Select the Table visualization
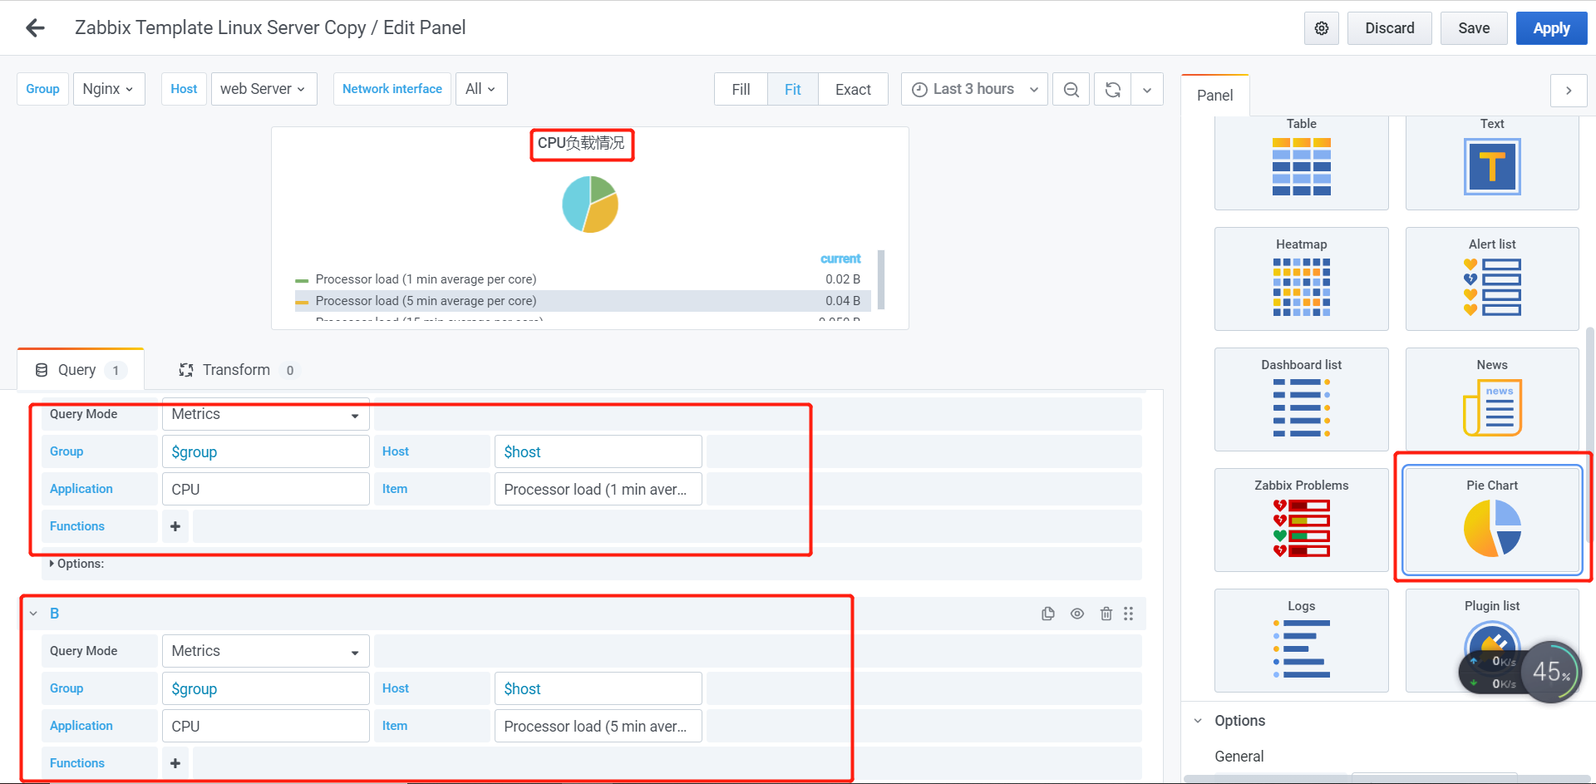Viewport: 1596px width, 784px height. click(x=1302, y=162)
